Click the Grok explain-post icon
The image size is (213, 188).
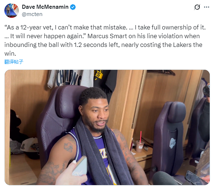[x=197, y=7]
